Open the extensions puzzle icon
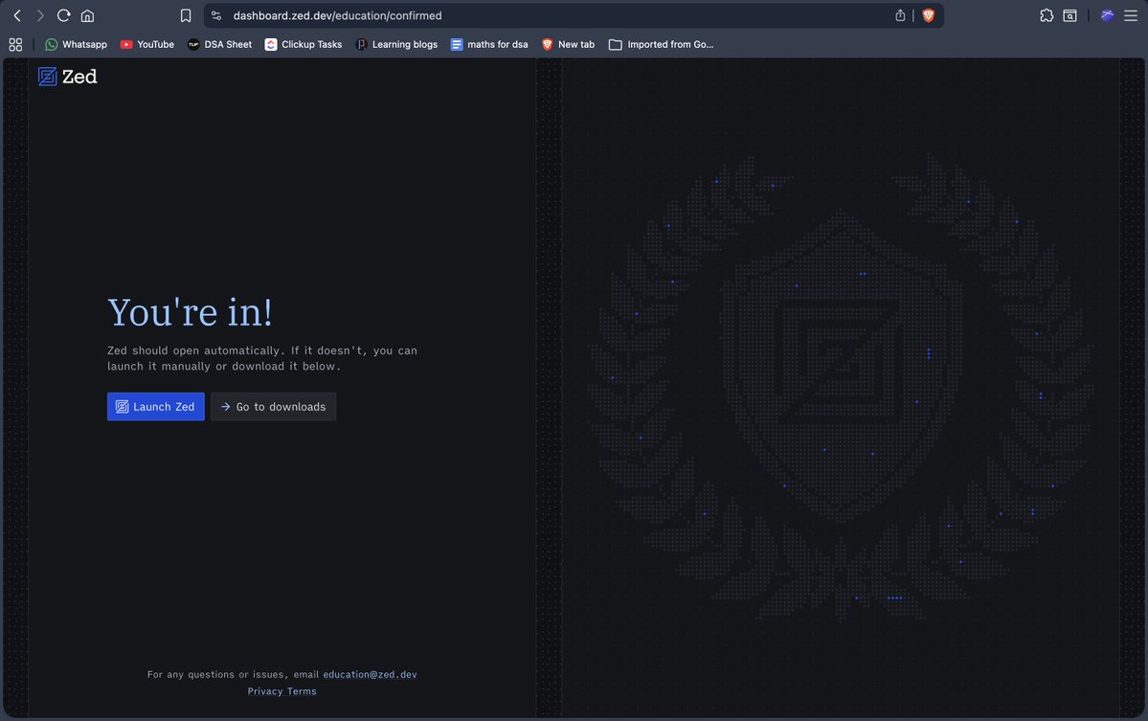1148x721 pixels. [x=1047, y=15]
